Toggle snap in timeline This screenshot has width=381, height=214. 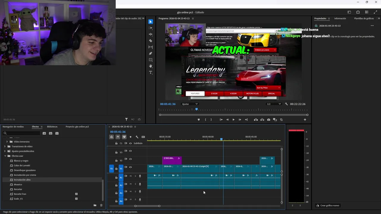point(118,137)
